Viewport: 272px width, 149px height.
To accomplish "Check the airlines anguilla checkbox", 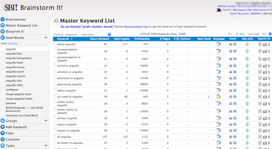I will point(55,118).
